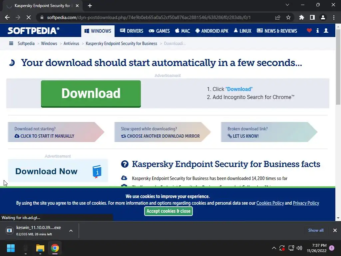Open the Chrome profile avatar
This screenshot has height=256, width=341.
(x=323, y=17)
